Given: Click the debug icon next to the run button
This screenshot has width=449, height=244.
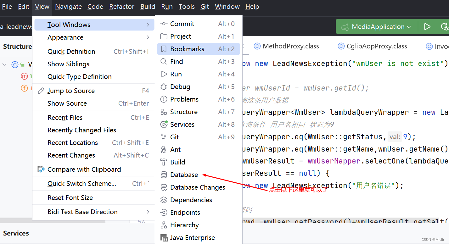Looking at the screenshot, I should pyautogui.click(x=445, y=27).
